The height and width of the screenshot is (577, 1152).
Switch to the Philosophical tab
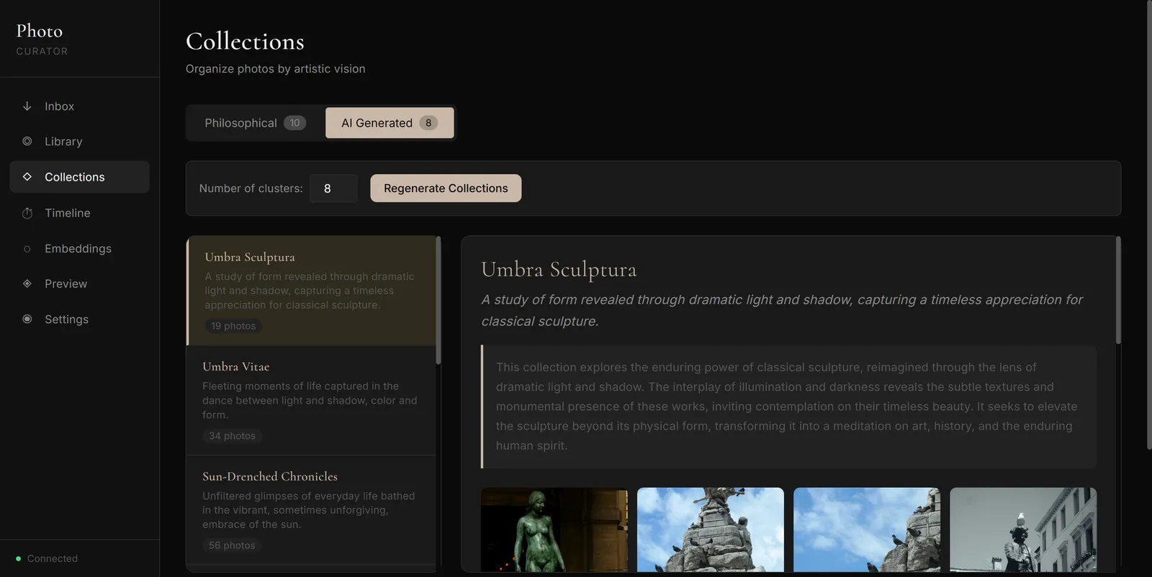tap(255, 123)
